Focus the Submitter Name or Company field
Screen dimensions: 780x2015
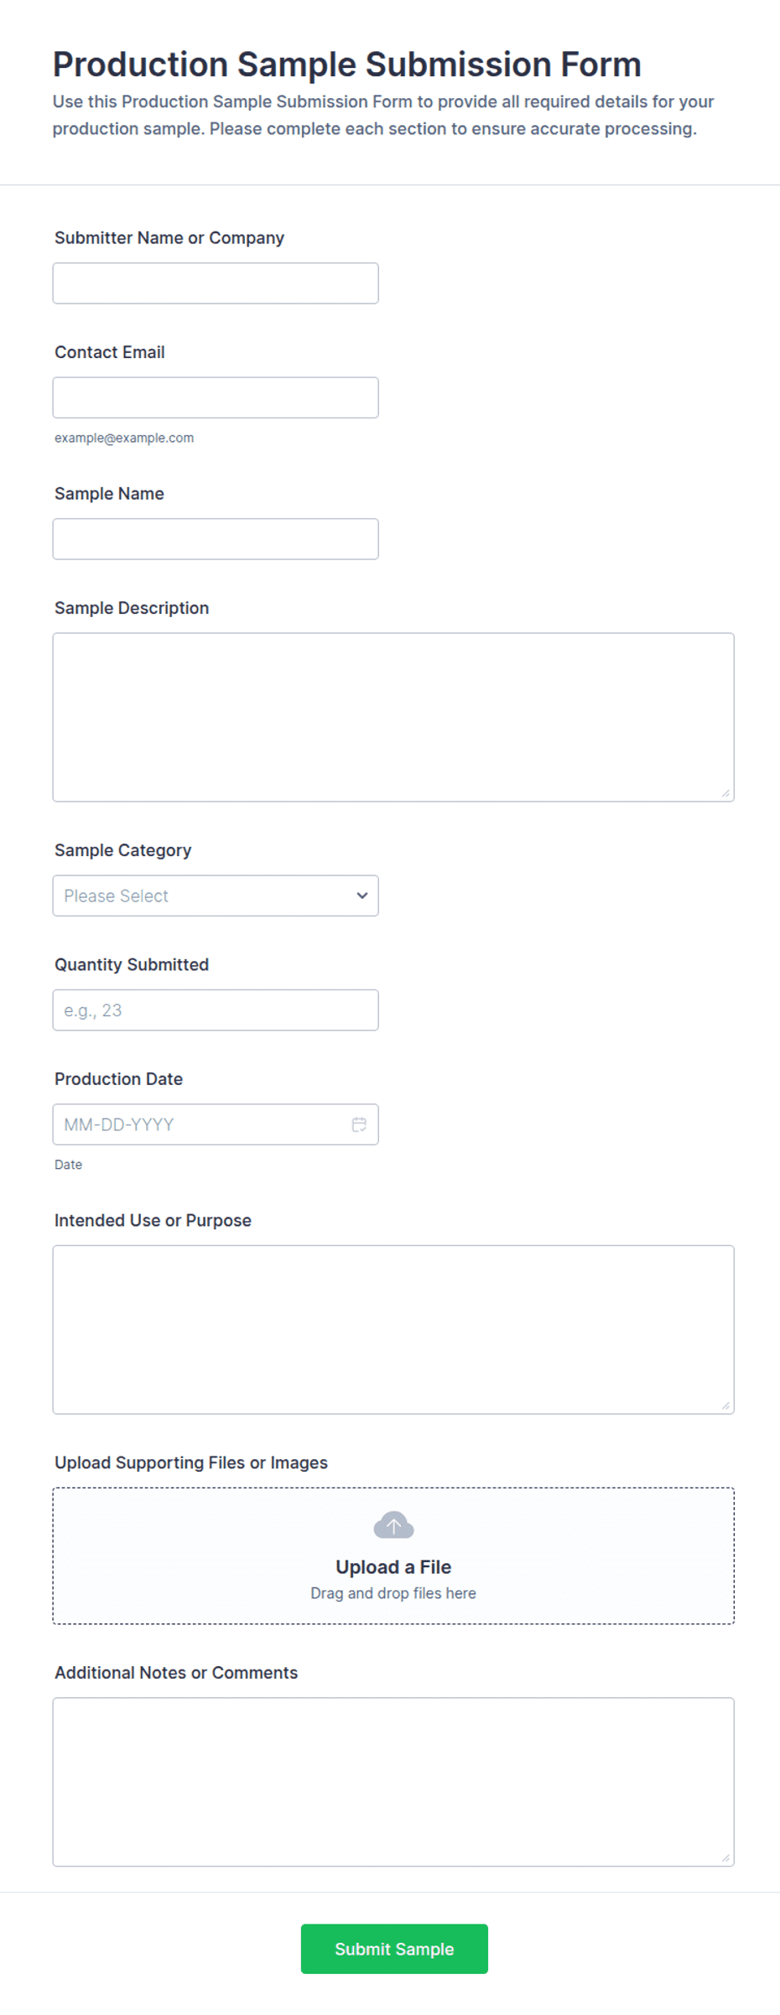point(216,283)
